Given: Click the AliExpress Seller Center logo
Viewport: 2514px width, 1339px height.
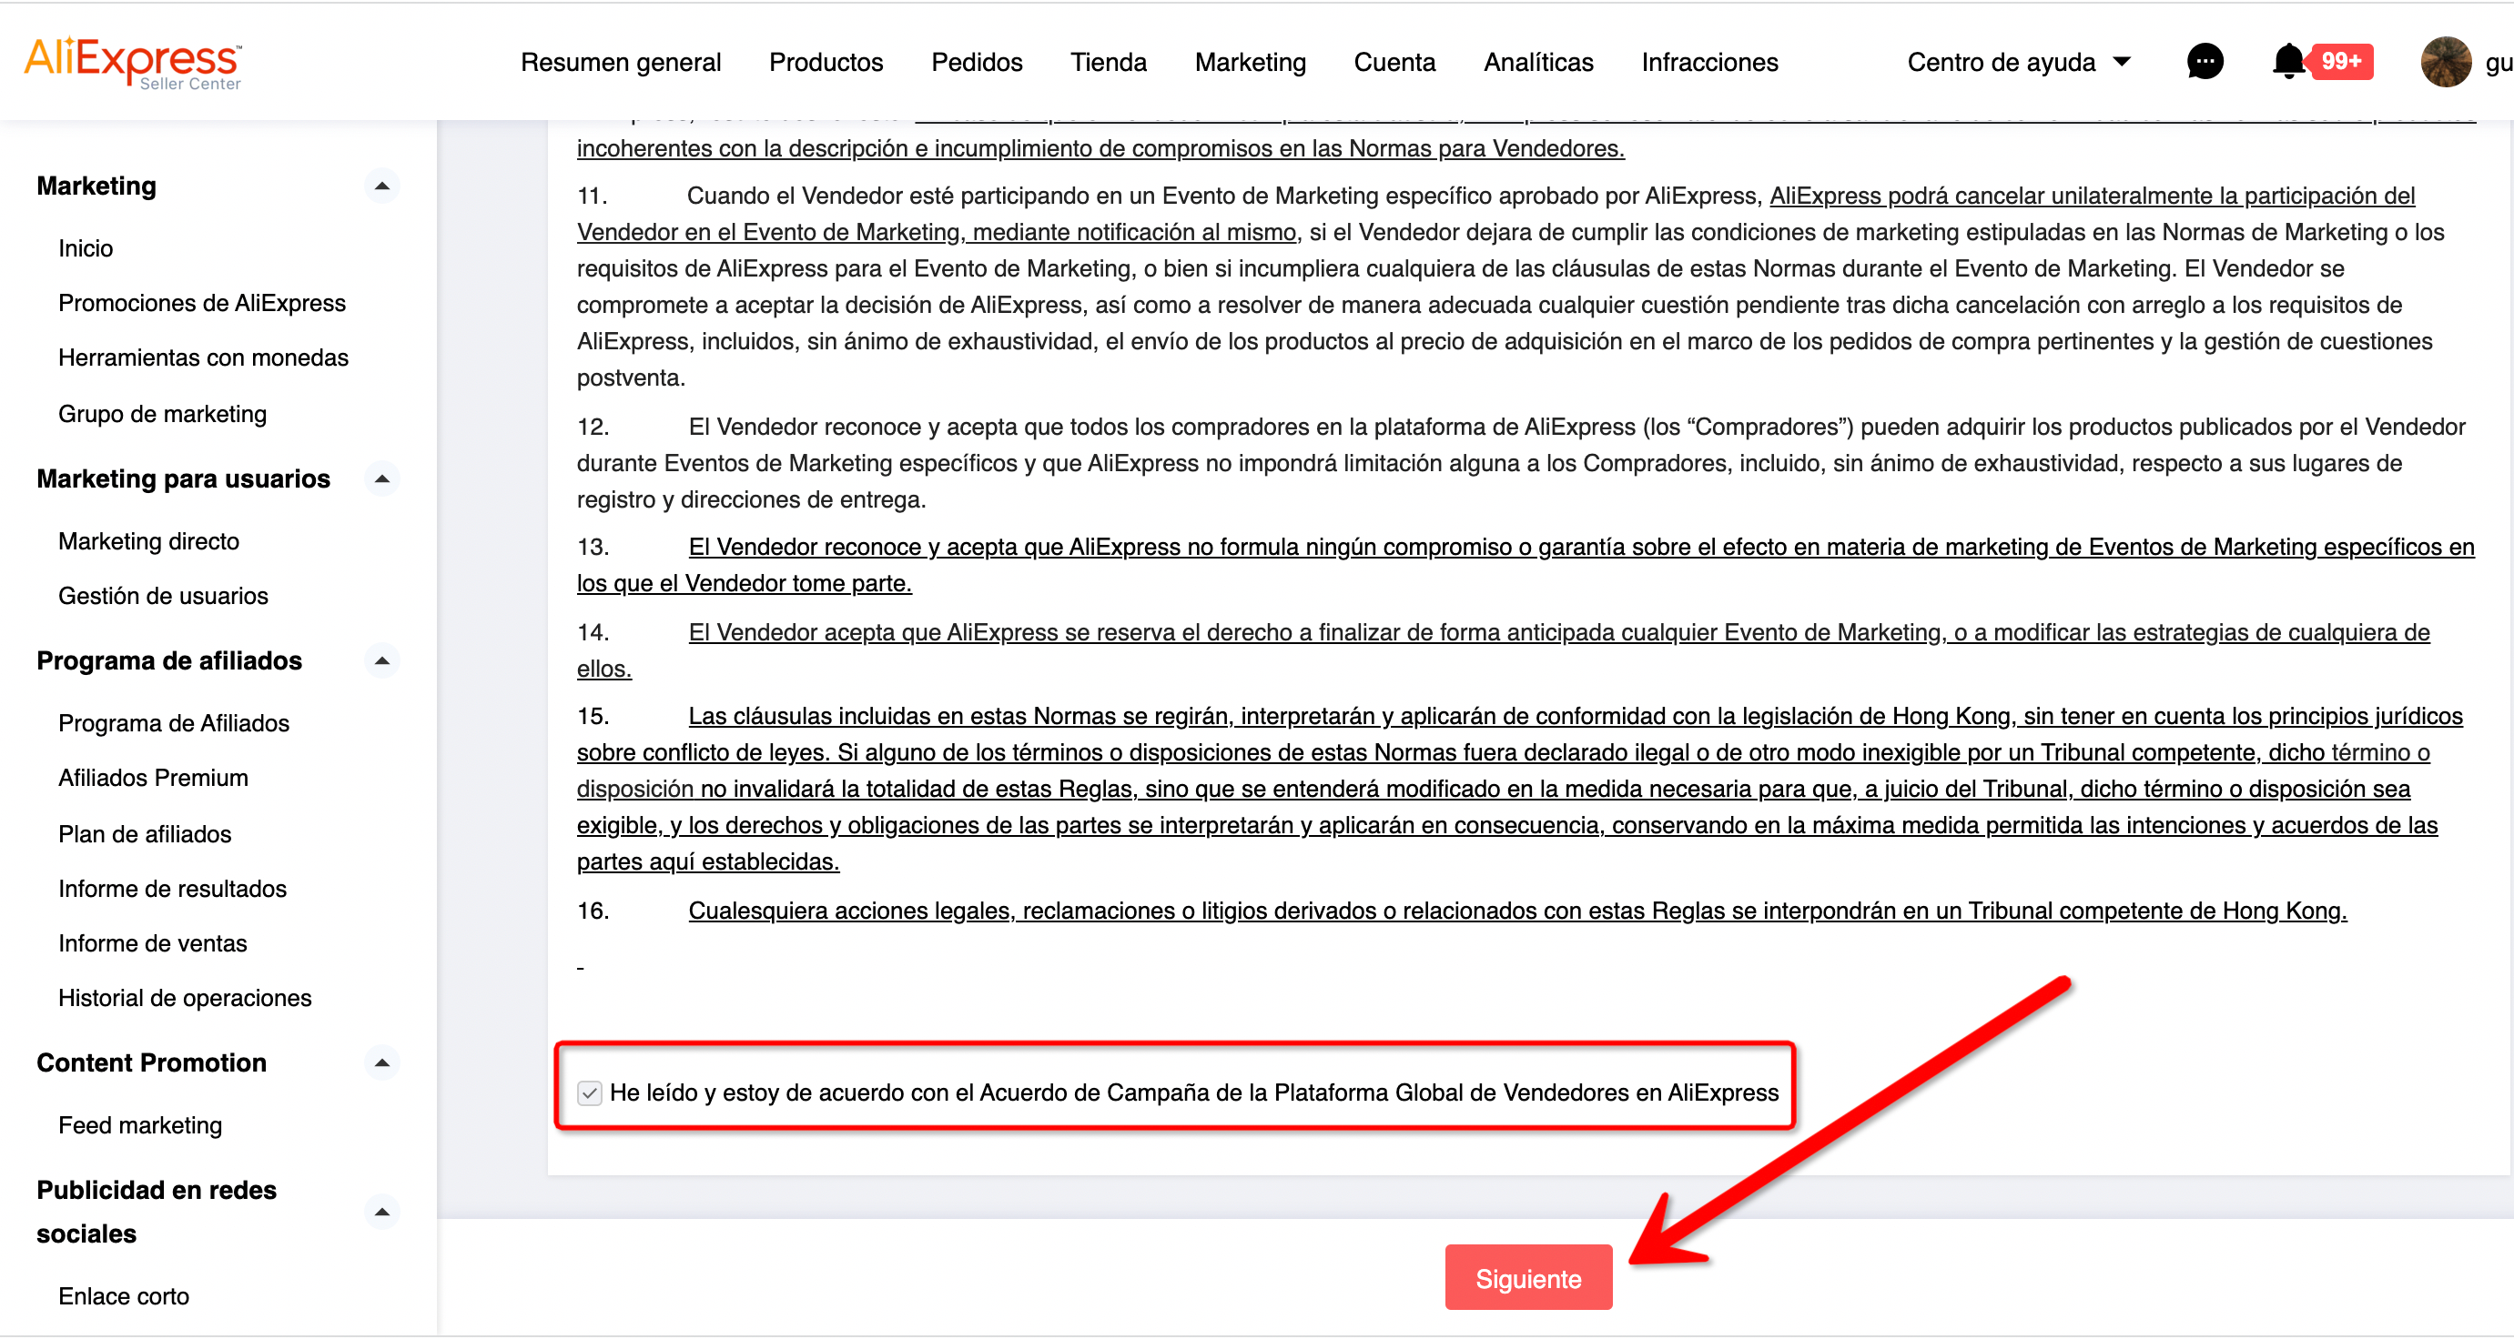Looking at the screenshot, I should coord(133,63).
